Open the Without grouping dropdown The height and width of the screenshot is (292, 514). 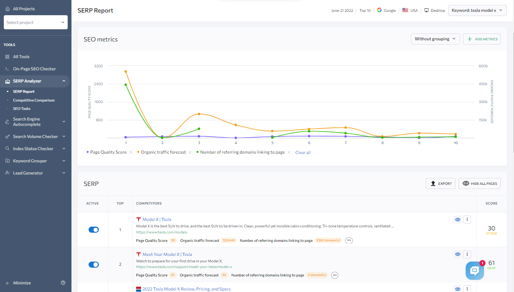[x=435, y=39]
